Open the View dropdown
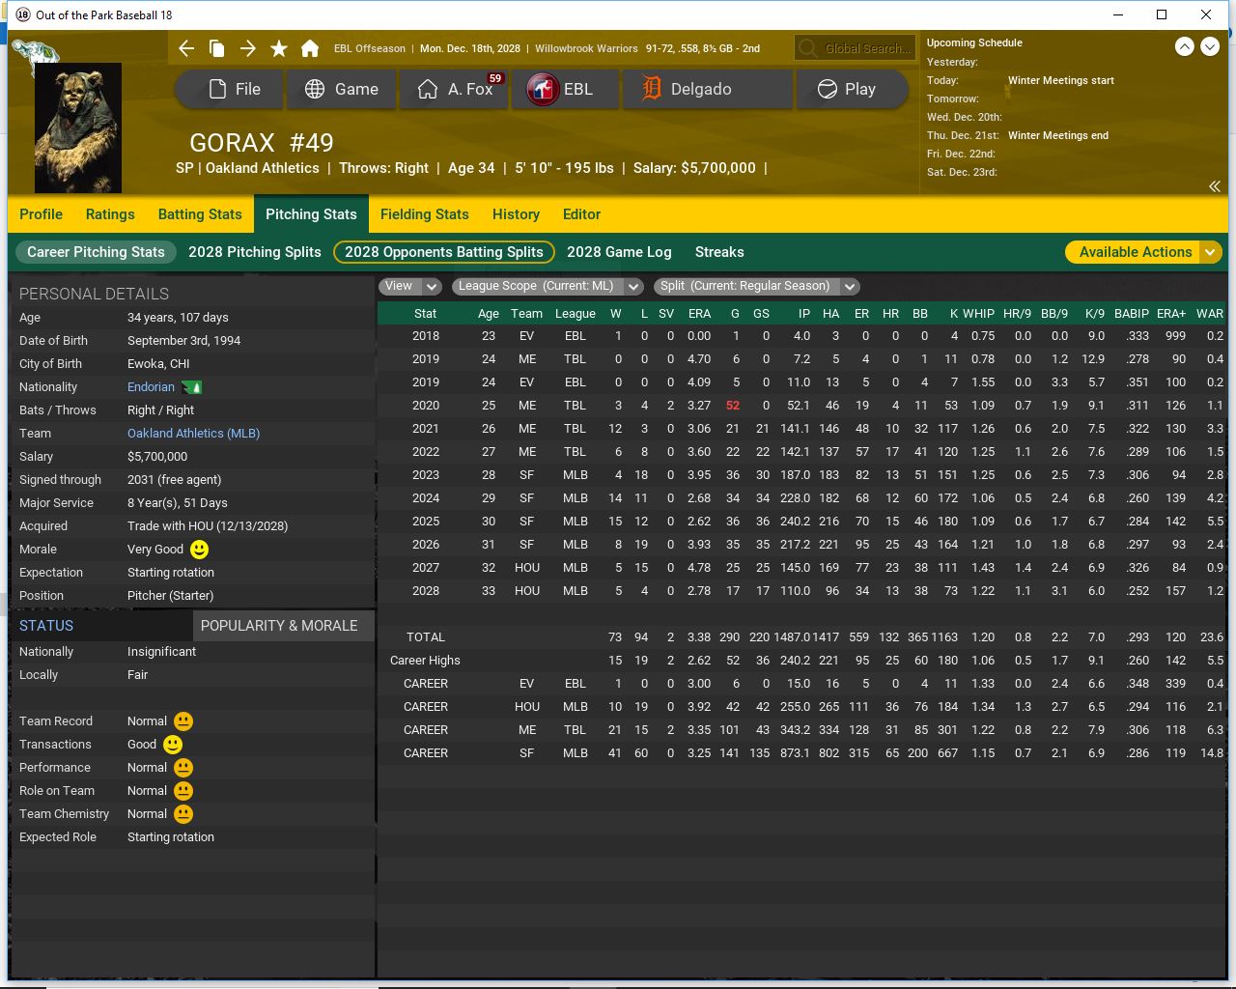 click(x=410, y=286)
